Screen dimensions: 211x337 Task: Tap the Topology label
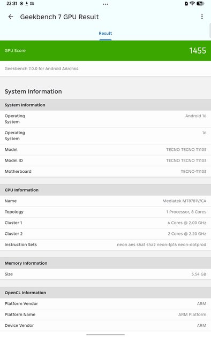(14, 212)
